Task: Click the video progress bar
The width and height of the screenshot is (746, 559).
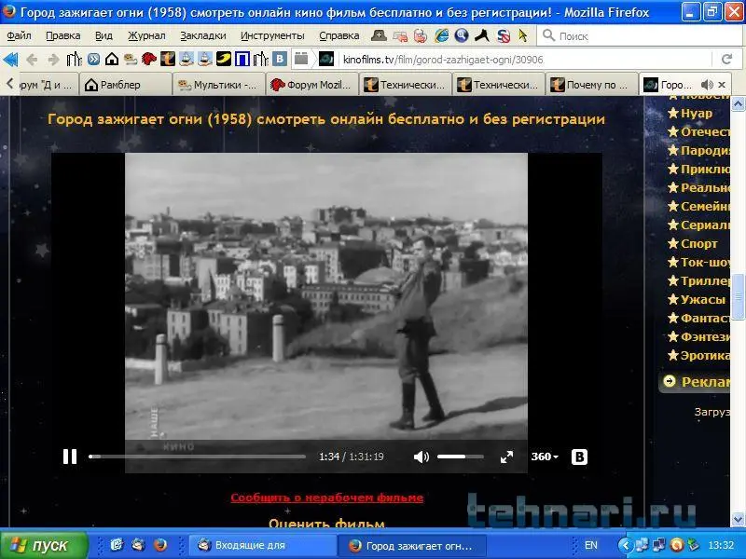Action: pos(197,457)
